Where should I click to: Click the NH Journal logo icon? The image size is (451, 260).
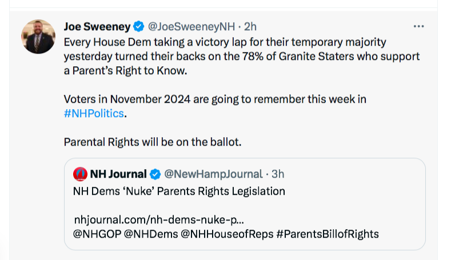pos(80,174)
